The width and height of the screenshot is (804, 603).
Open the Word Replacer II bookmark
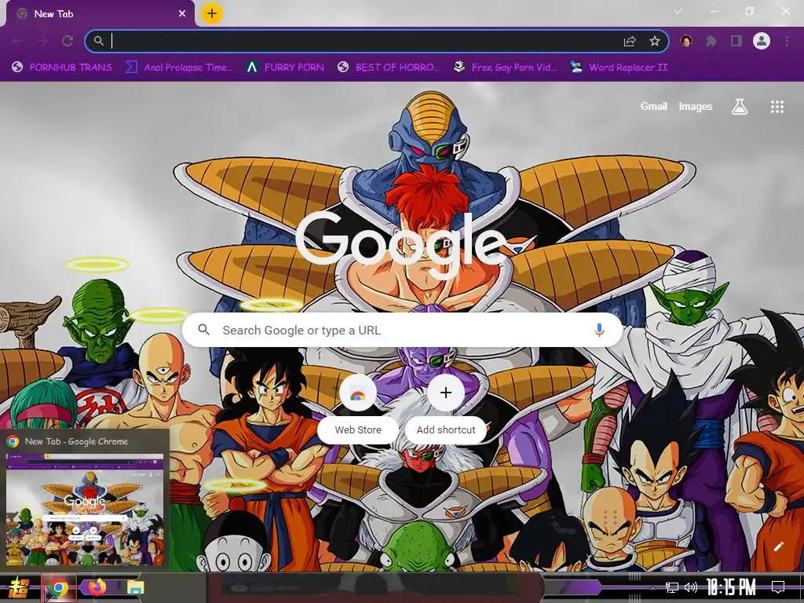[x=619, y=68]
